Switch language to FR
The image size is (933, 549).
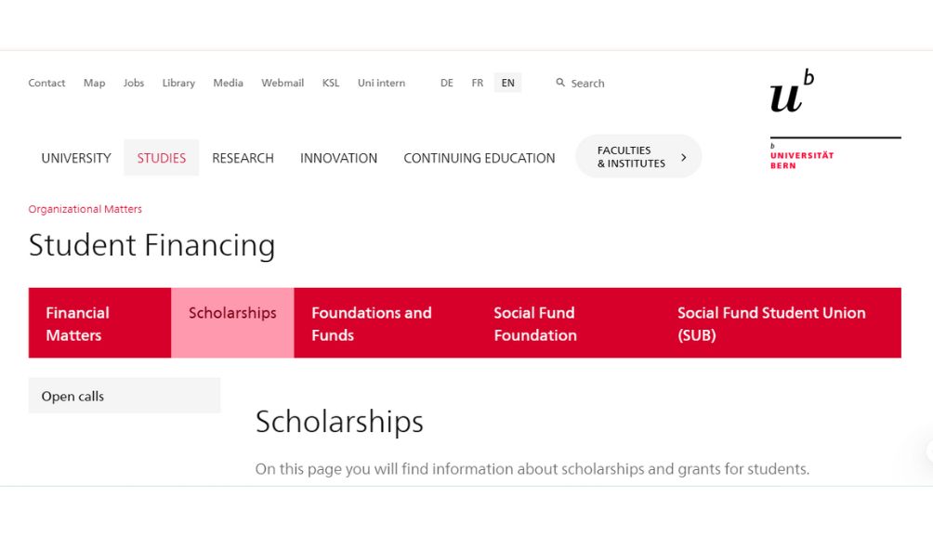click(477, 83)
